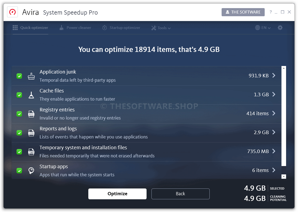Screen dimensions: 298x212
Task: Click the 1.3 GB size value
Action: (261, 95)
